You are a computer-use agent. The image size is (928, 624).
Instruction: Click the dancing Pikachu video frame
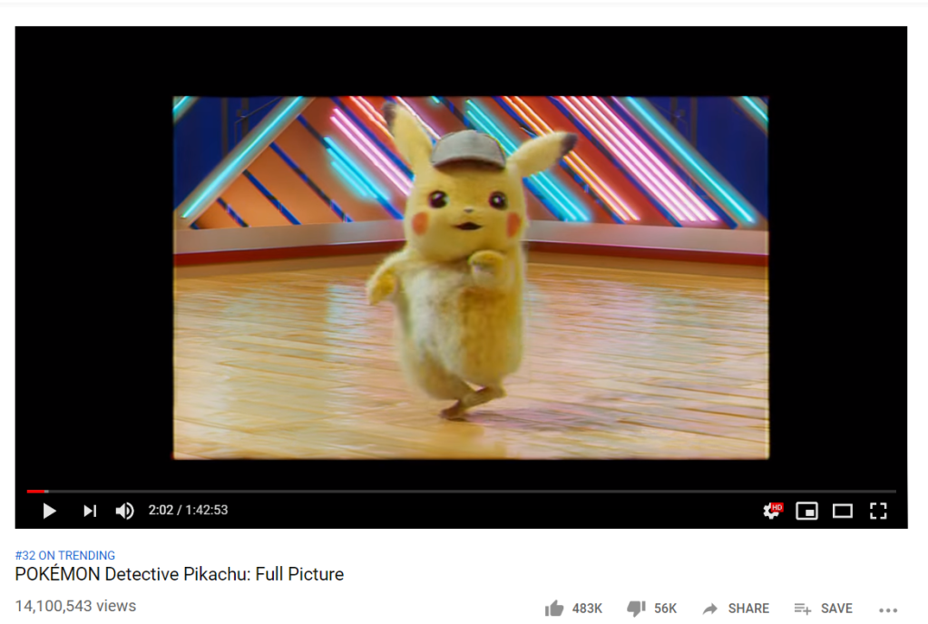471,278
